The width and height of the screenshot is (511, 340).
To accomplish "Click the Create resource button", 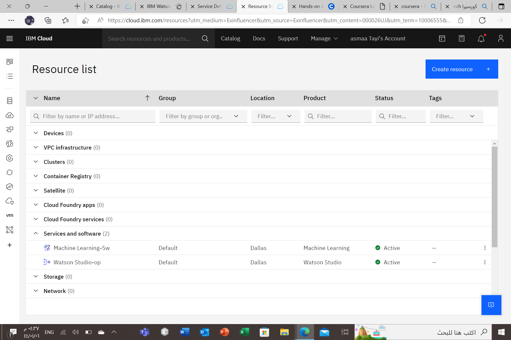I will [x=462, y=69].
